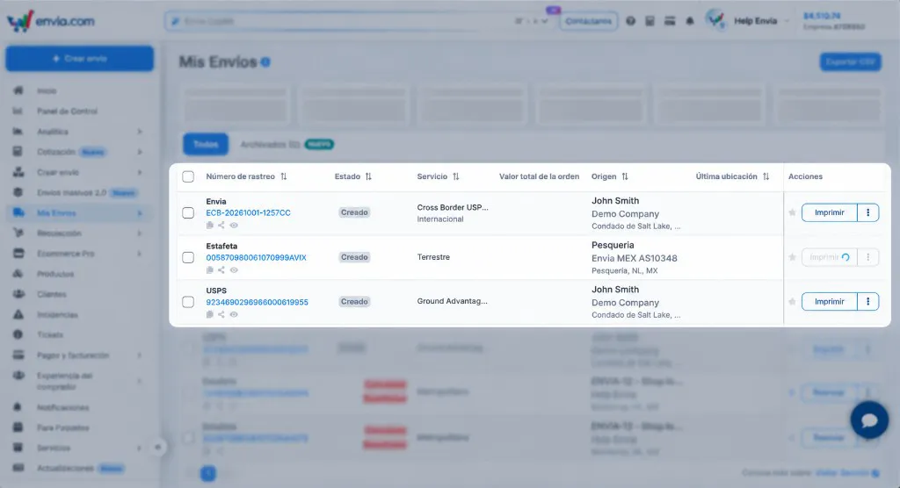Check the Estafeta shipment row
This screenshot has width=900, height=488.
pyautogui.click(x=188, y=257)
